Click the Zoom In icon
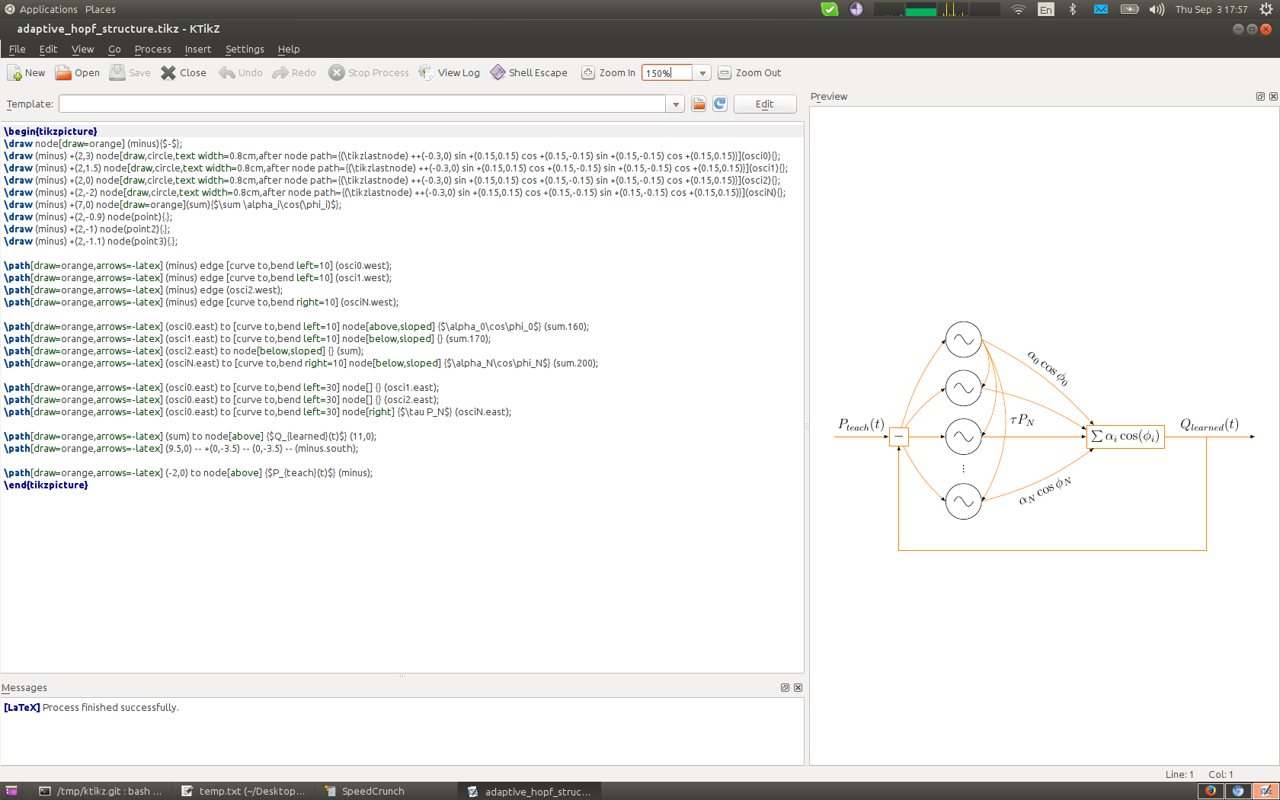 [588, 73]
